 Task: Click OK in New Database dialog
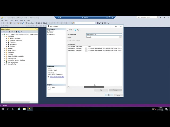coord(109,95)
